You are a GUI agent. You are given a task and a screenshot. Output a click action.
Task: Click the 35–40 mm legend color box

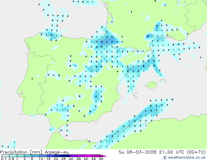81,156
